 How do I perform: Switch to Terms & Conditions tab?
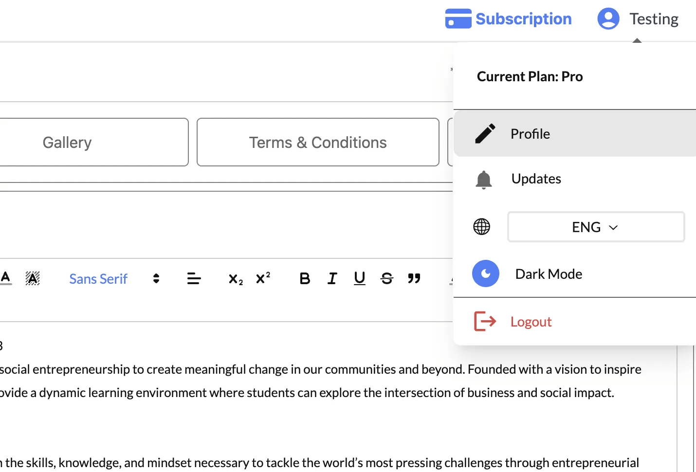(318, 142)
